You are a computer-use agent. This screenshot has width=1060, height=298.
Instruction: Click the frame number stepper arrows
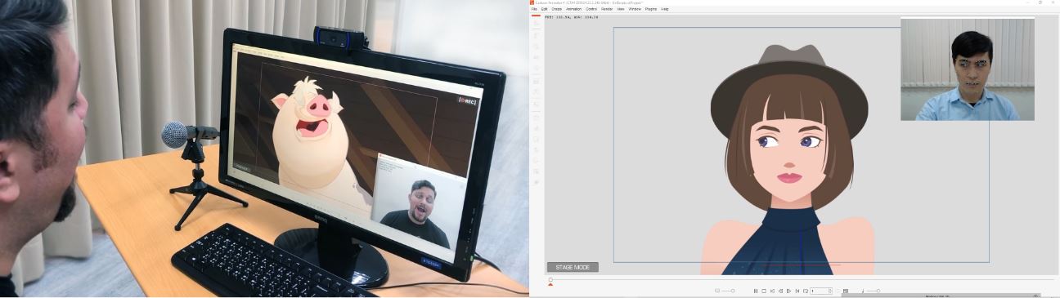(x=830, y=291)
